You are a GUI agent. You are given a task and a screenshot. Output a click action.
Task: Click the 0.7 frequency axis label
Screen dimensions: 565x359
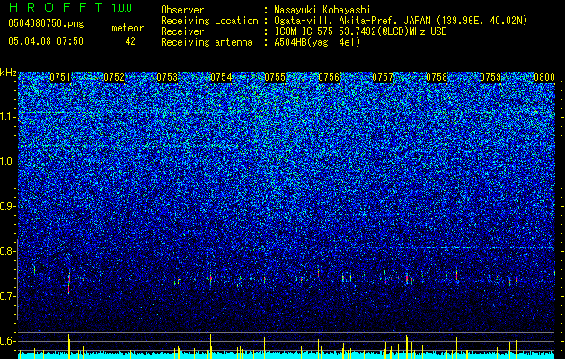pos(7,296)
